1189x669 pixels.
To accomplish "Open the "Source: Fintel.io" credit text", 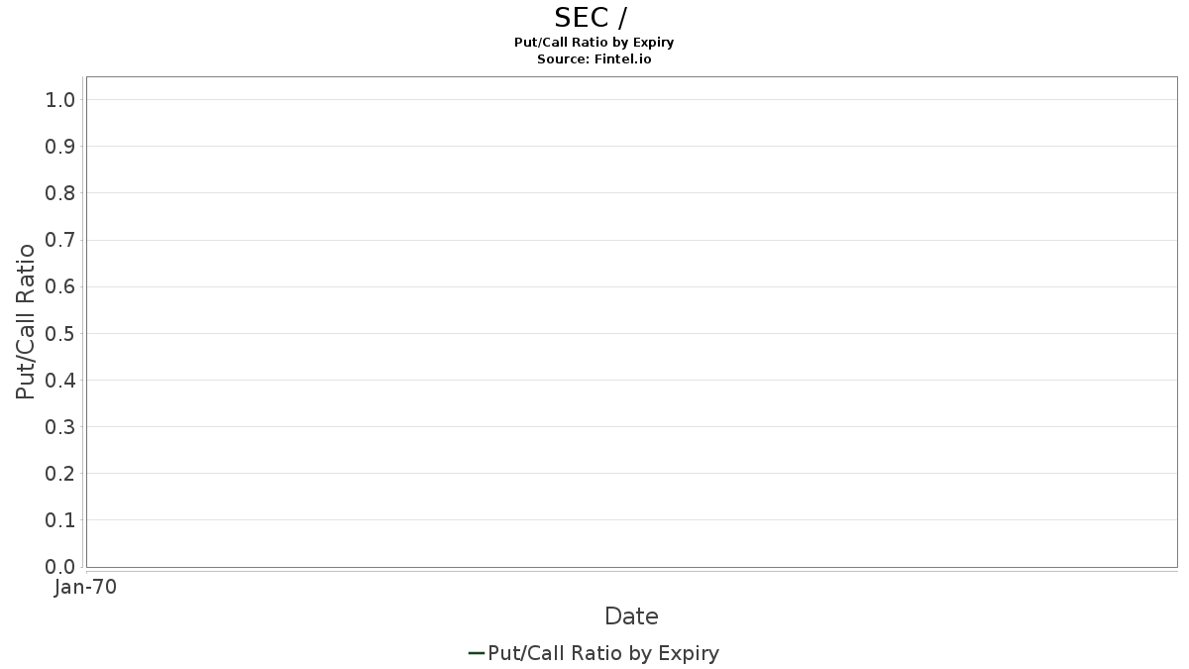I will [594, 58].
